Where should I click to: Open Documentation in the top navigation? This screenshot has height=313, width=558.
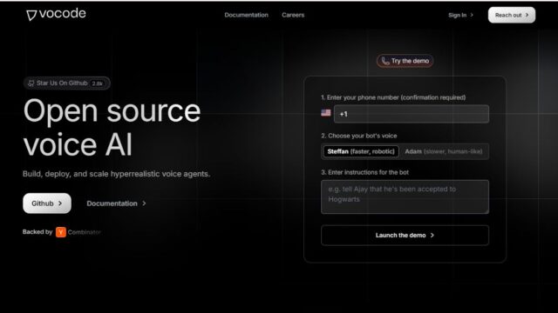click(246, 15)
